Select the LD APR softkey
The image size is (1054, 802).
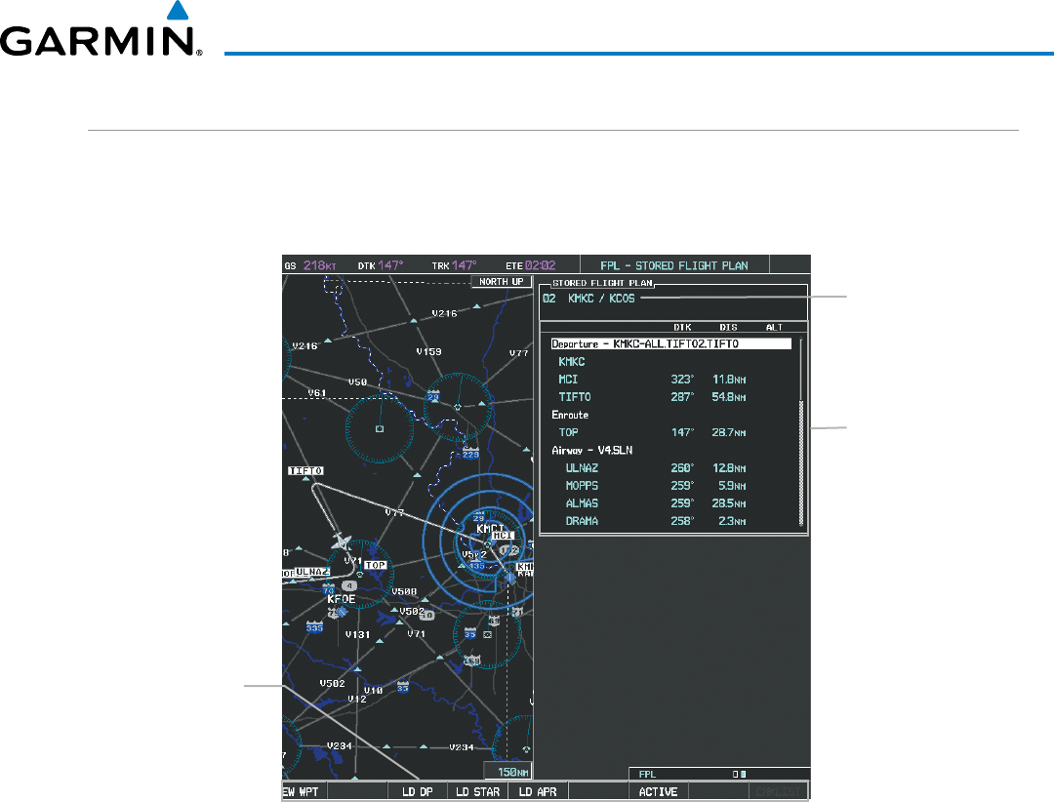[x=538, y=791]
